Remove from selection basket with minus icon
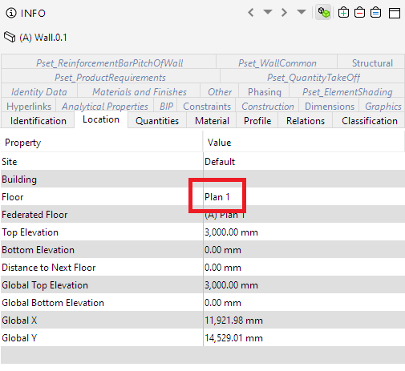 coord(359,13)
